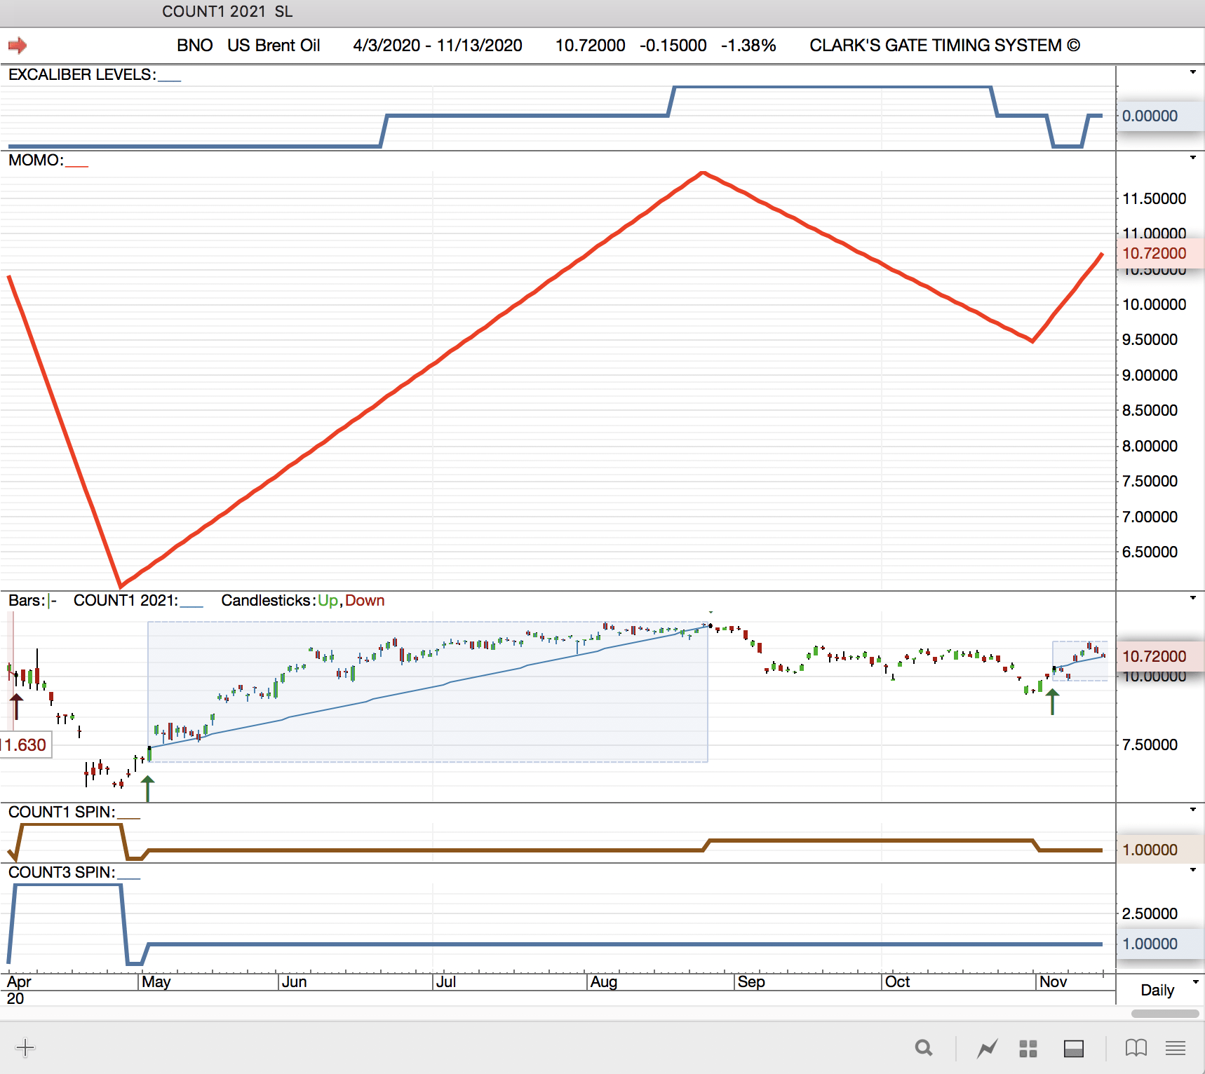This screenshot has height=1074, width=1205.
Task: Click the 2.50000 COUNT3 SPIN axis value
Action: click(x=1150, y=913)
